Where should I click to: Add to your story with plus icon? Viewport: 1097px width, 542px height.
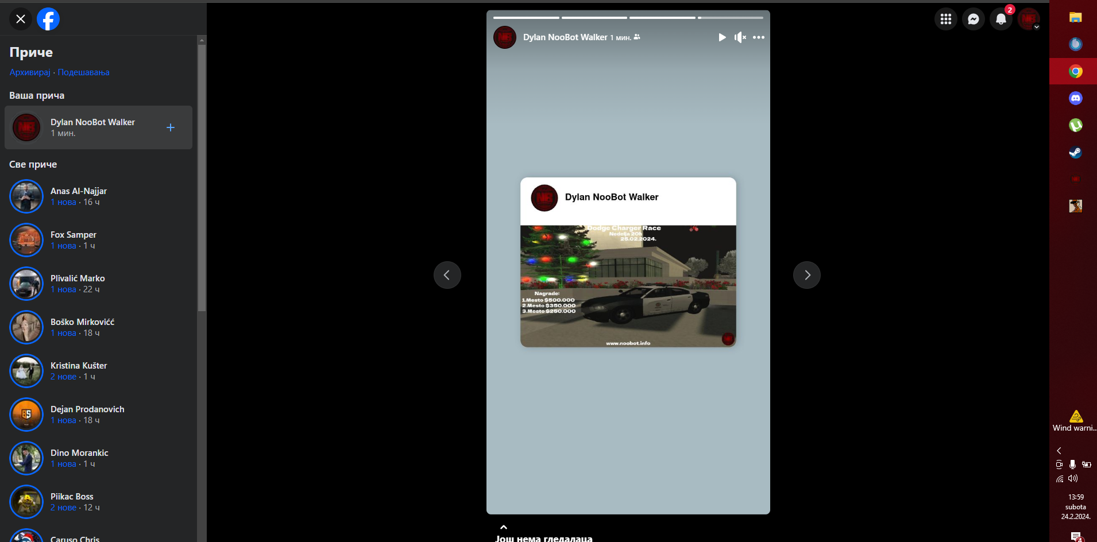pyautogui.click(x=171, y=127)
